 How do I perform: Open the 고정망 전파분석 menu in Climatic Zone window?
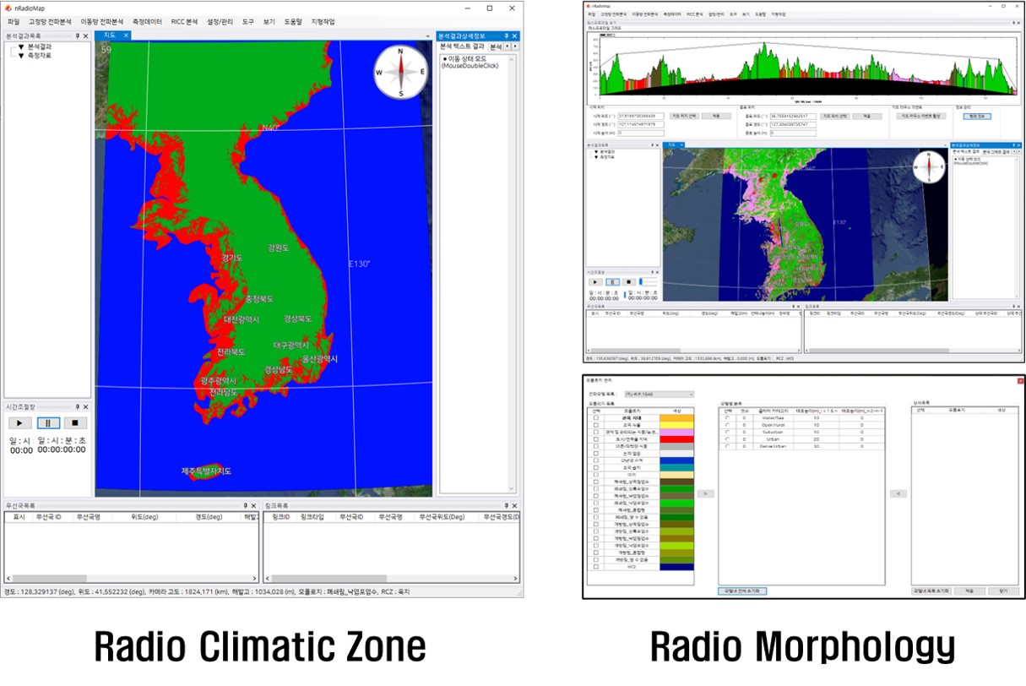point(50,21)
